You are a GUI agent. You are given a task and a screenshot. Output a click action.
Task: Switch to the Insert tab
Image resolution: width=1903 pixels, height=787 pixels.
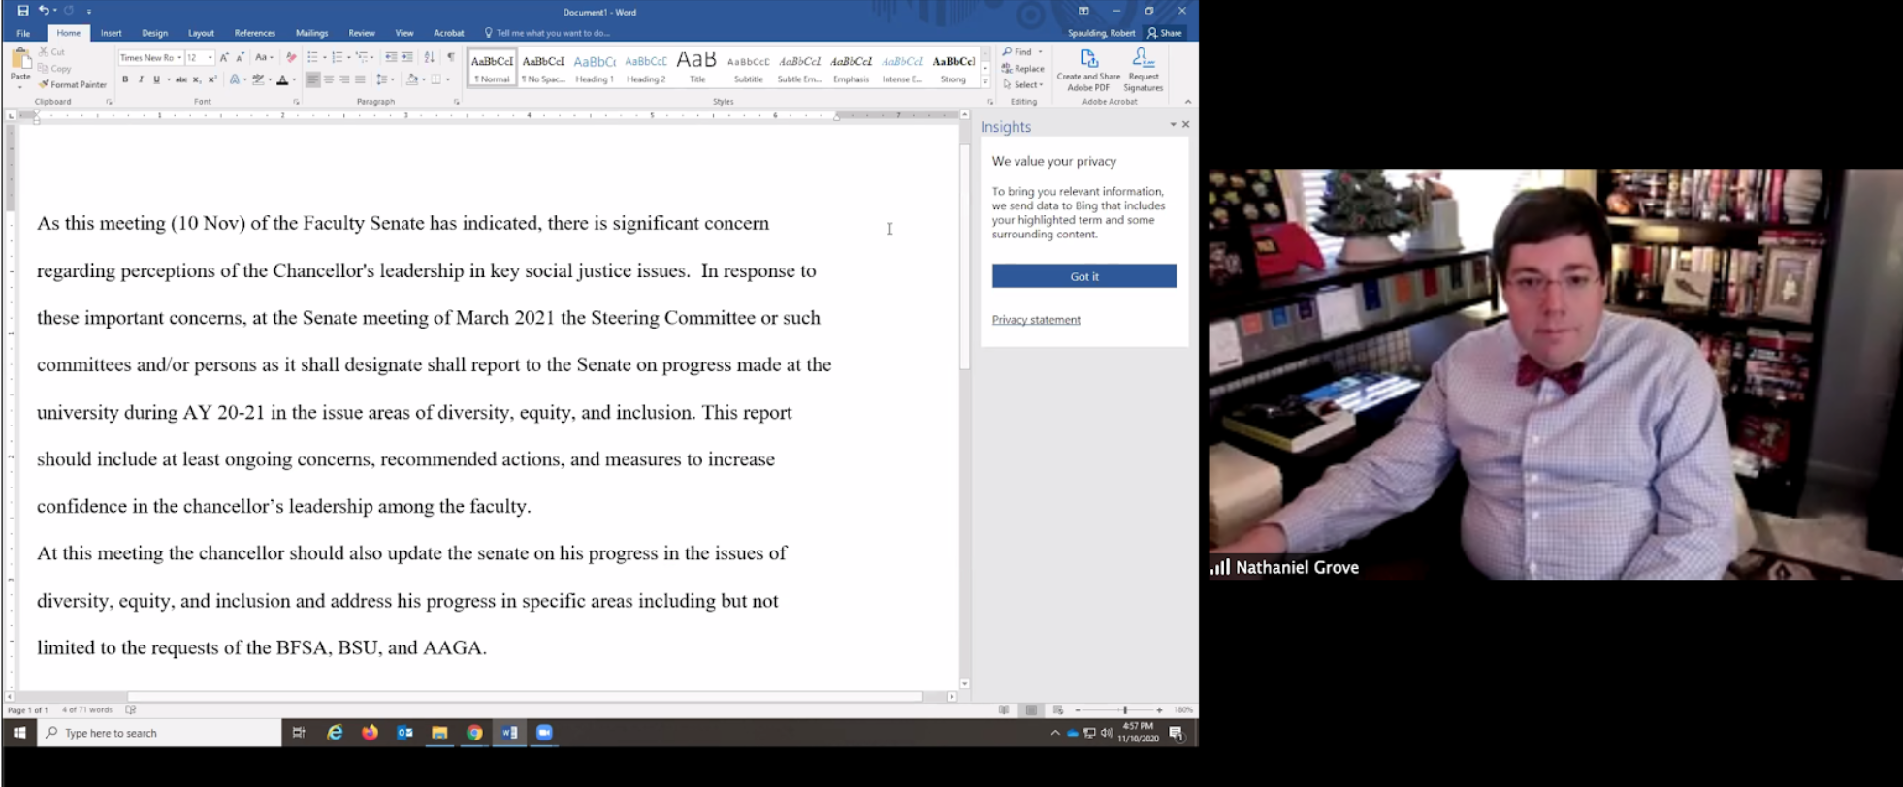[x=112, y=33]
